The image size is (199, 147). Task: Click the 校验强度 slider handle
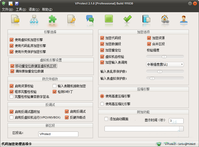[164, 57]
